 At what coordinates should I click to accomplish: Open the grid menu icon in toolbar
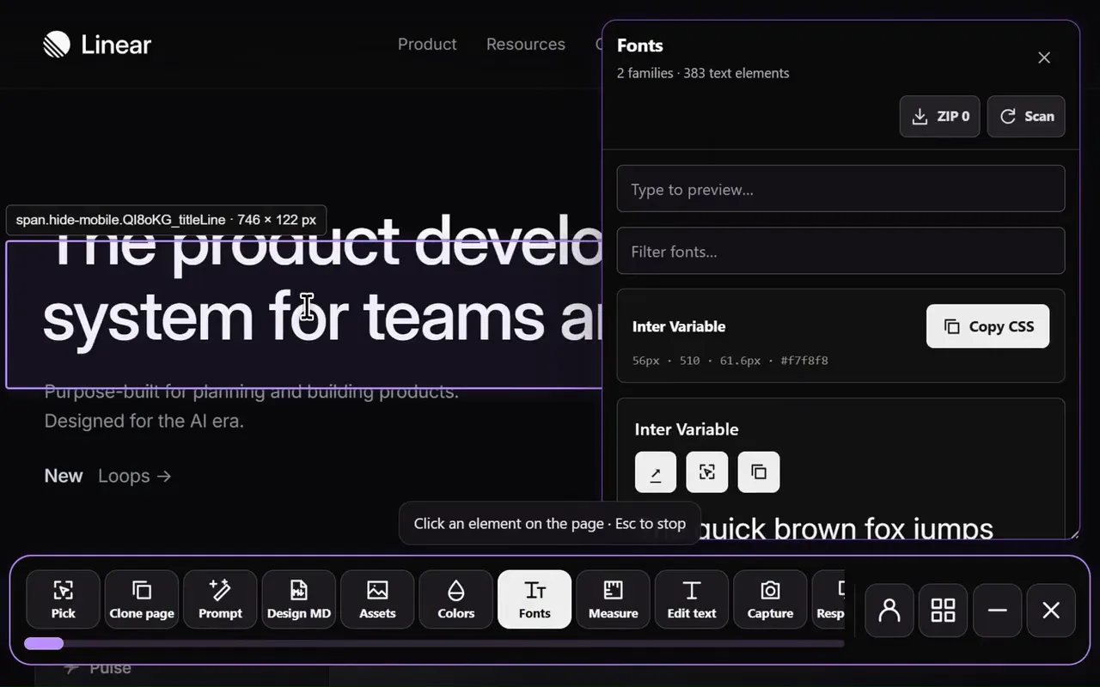[944, 611]
